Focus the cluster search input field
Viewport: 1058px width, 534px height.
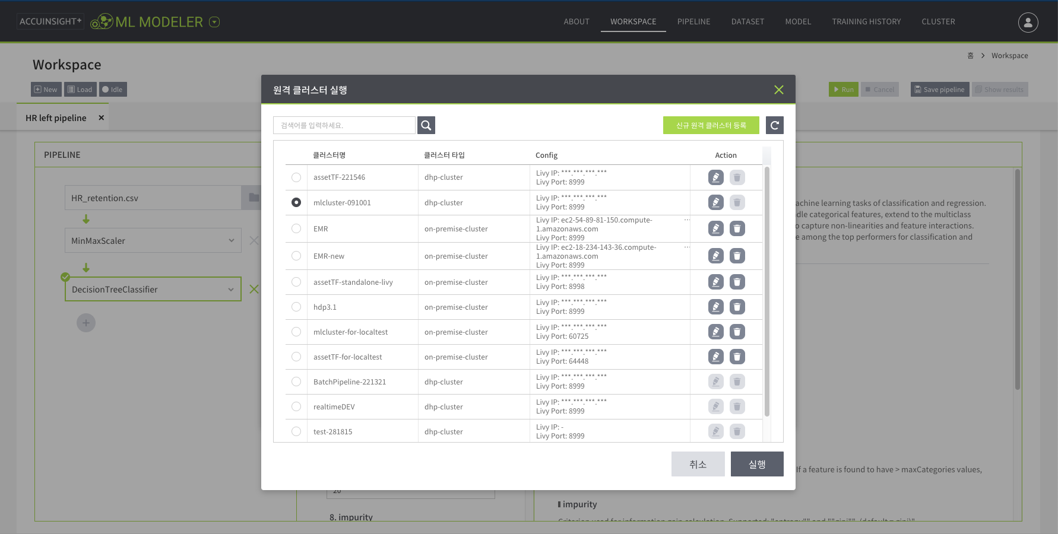tap(344, 125)
